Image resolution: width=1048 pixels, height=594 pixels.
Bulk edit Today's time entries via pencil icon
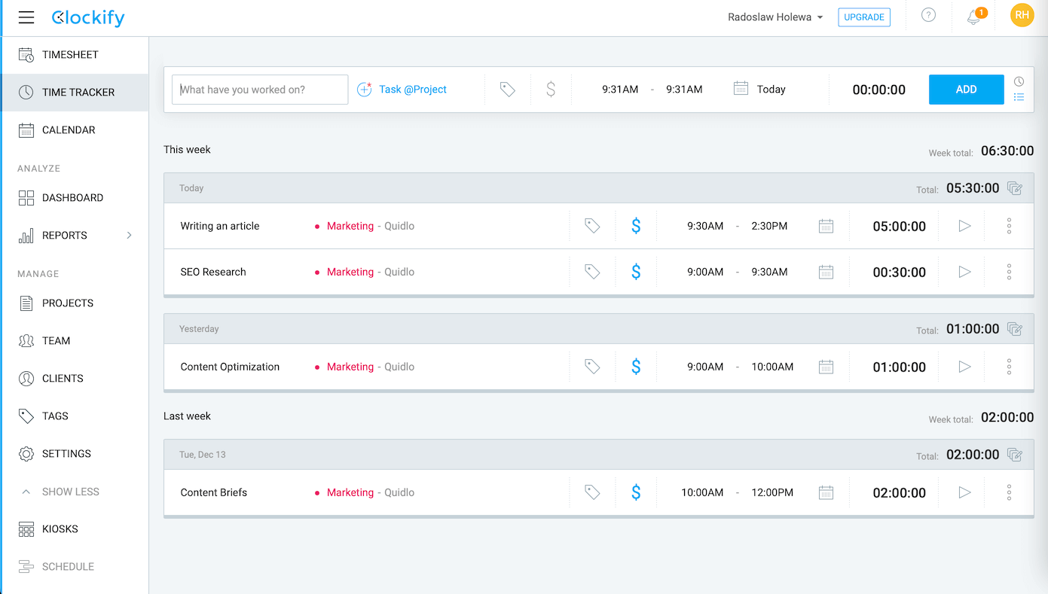1014,188
